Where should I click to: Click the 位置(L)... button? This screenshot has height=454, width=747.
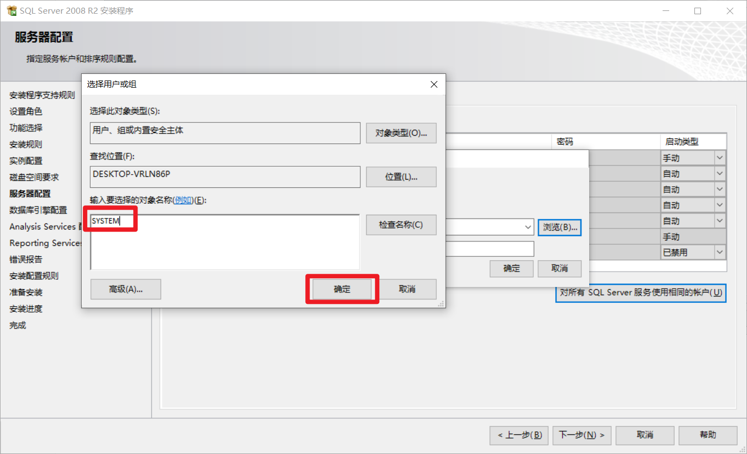point(401,177)
